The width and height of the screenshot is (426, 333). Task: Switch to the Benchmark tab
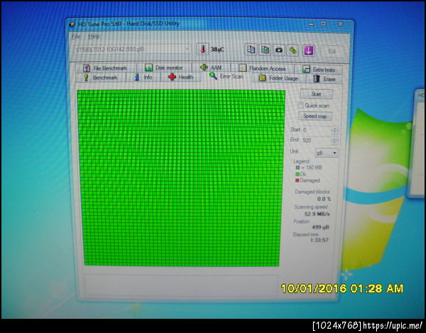coord(101,77)
